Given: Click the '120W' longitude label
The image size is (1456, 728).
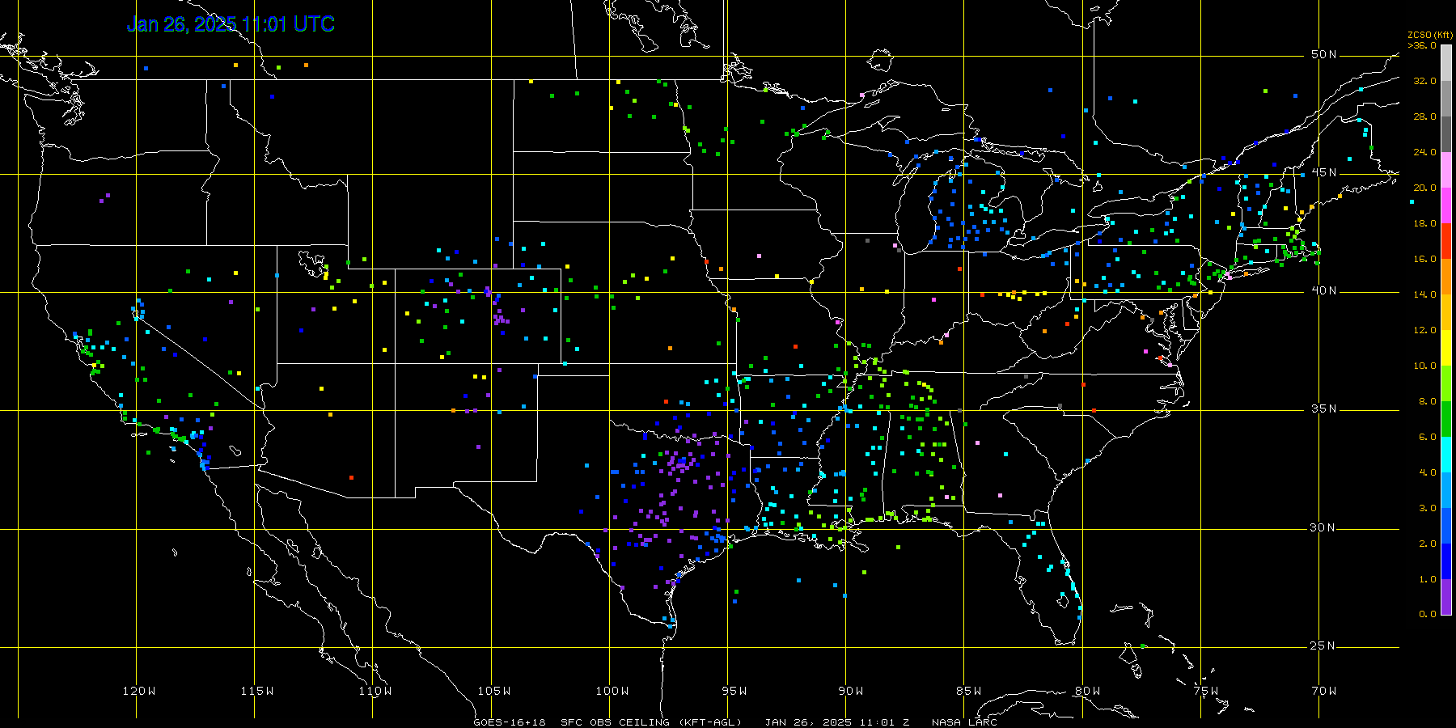Looking at the screenshot, I should pos(139,691).
